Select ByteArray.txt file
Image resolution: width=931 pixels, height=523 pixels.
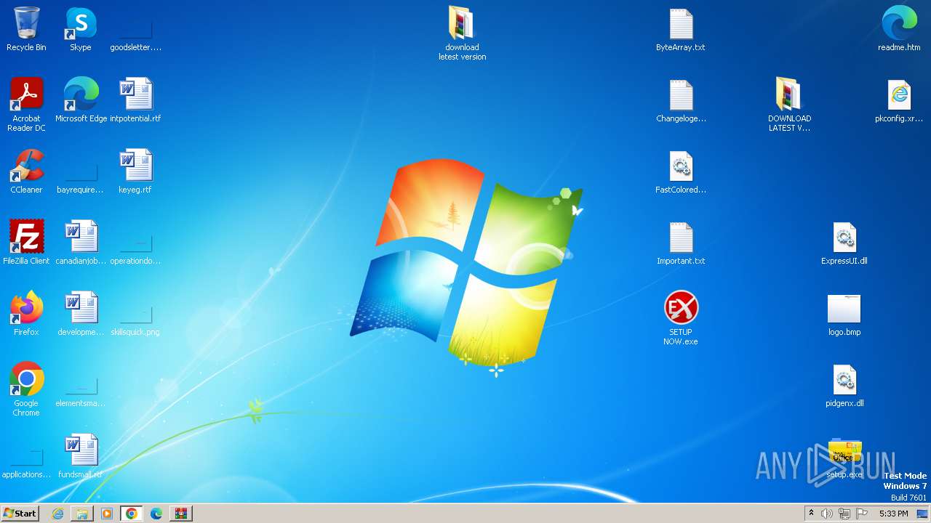click(x=681, y=29)
